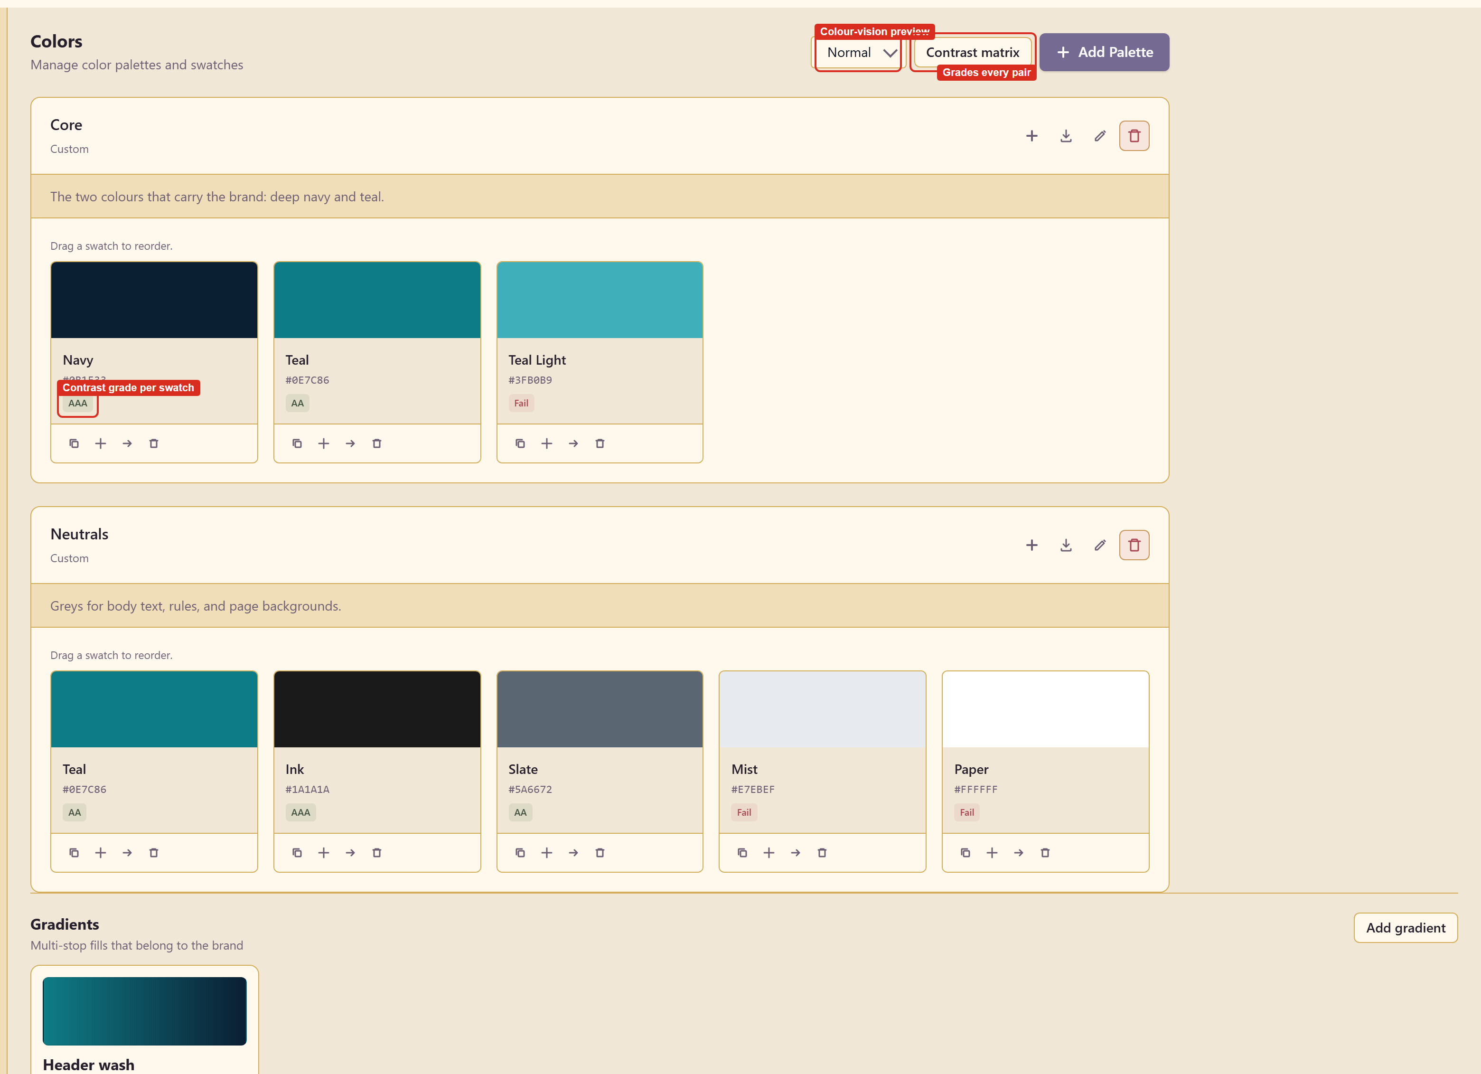1481x1074 pixels.
Task: Click the Neutrals palette title
Action: click(79, 534)
